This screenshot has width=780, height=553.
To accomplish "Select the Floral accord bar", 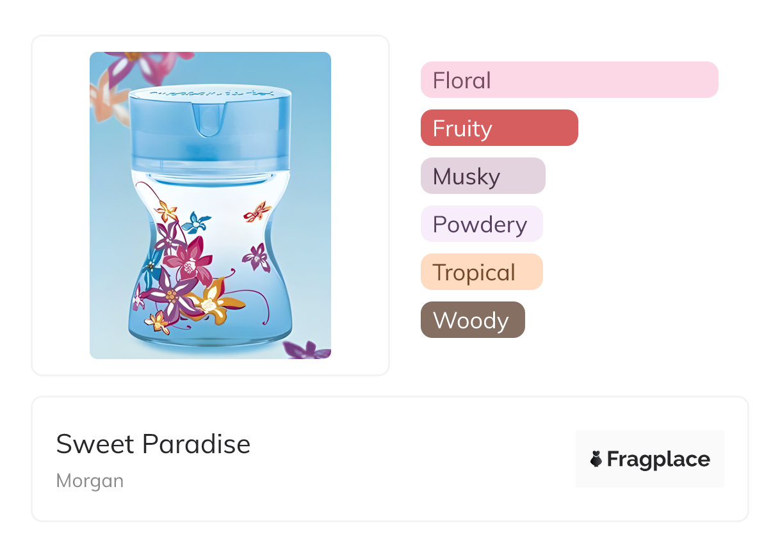I will pyautogui.click(x=569, y=80).
